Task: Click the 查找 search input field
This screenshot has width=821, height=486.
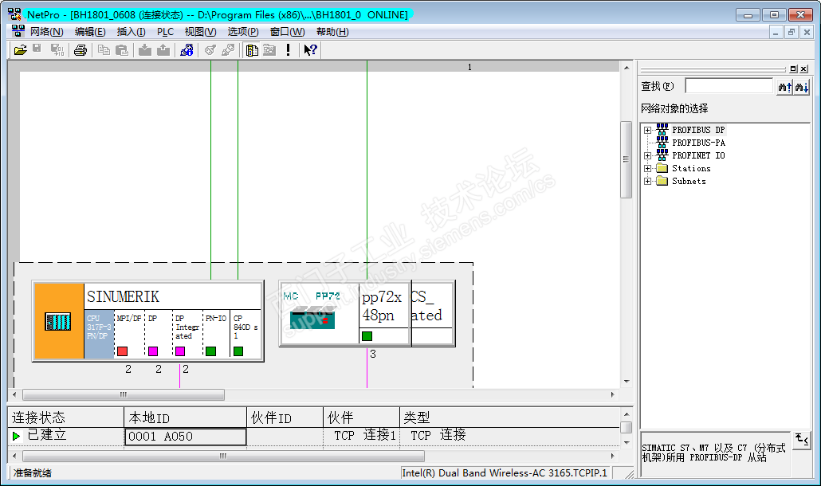Action: 729,86
